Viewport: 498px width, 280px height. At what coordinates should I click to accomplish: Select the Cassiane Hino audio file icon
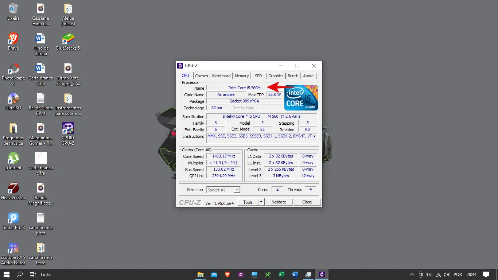click(41, 14)
